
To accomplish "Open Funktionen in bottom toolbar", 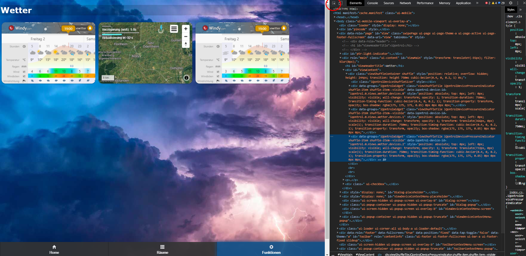I will coord(271,249).
